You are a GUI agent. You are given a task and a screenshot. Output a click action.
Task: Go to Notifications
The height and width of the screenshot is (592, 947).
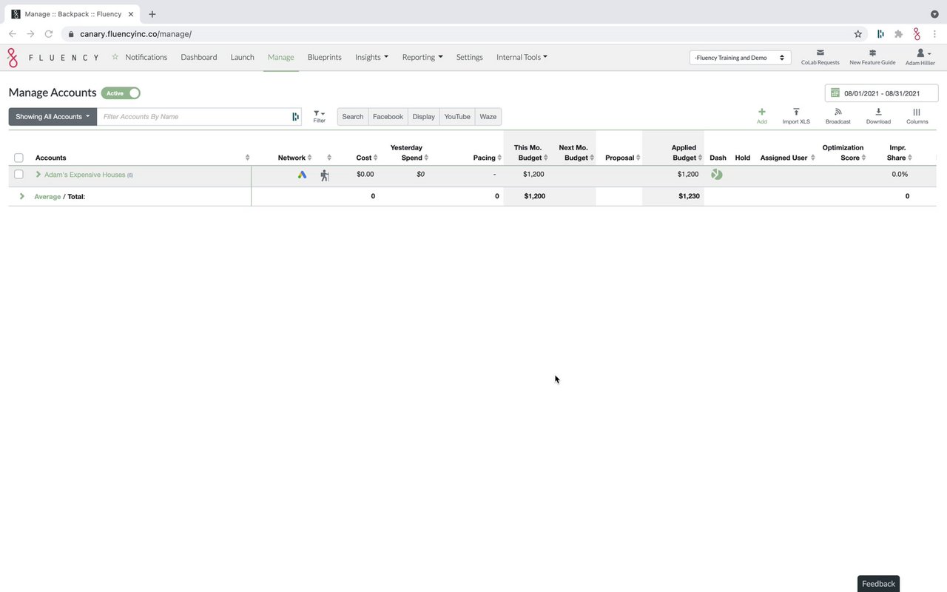tap(146, 57)
